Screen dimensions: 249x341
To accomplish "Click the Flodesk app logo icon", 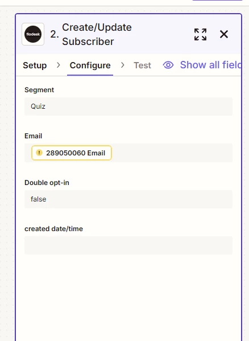I will 33,34.
